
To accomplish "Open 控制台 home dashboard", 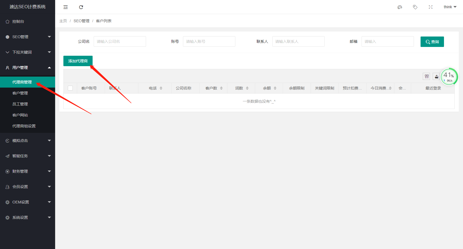I will tap(18, 21).
